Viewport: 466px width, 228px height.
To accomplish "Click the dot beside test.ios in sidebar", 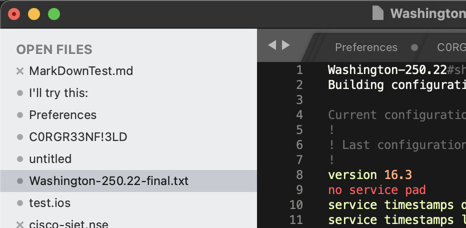I will click(20, 203).
